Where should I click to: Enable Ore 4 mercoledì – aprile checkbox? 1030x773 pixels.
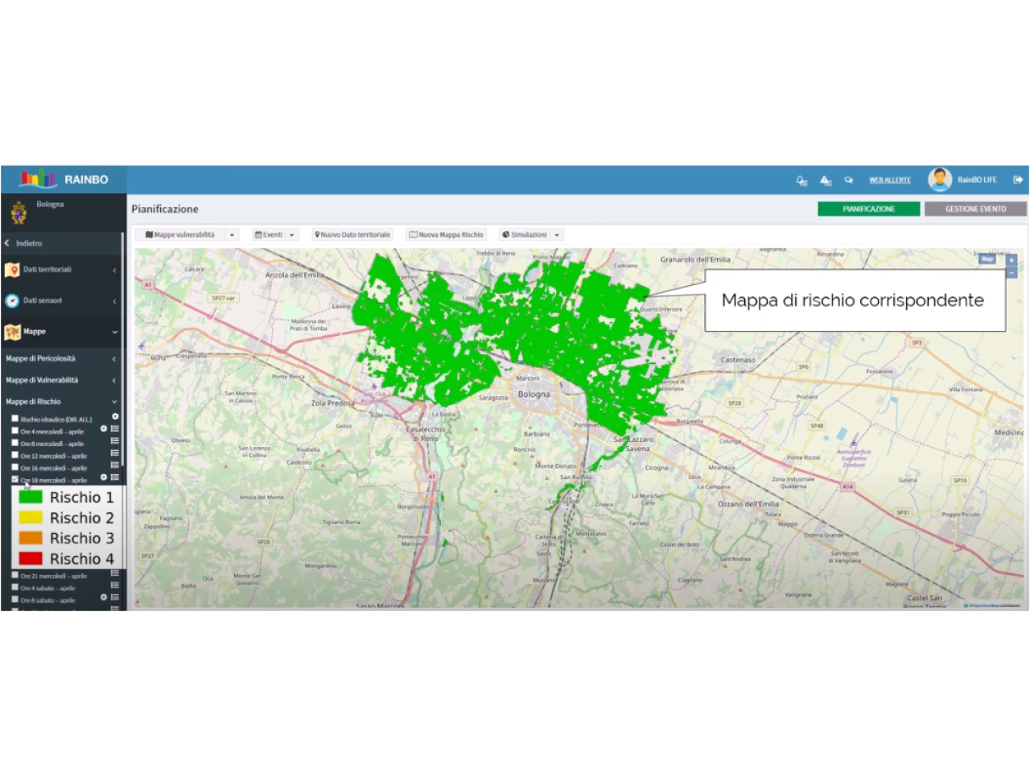tap(14, 430)
